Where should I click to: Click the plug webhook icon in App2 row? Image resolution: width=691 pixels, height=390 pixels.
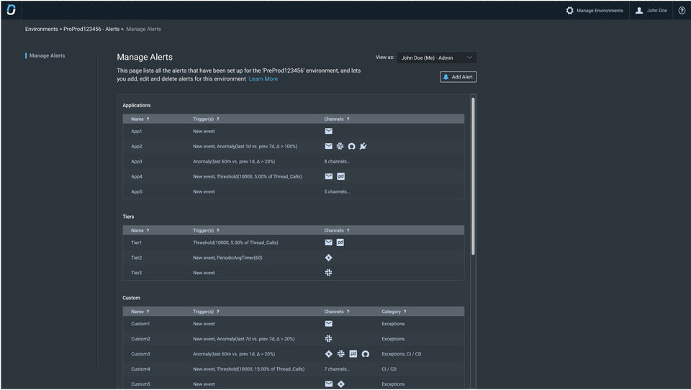pyautogui.click(x=363, y=146)
